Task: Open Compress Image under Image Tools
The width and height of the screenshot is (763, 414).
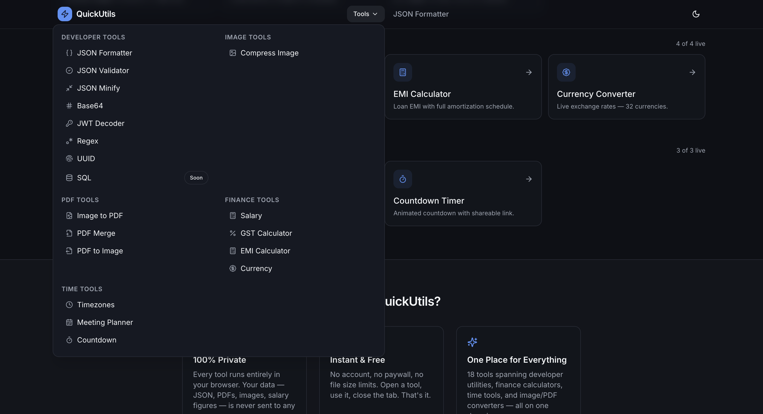Action: (300, 53)
